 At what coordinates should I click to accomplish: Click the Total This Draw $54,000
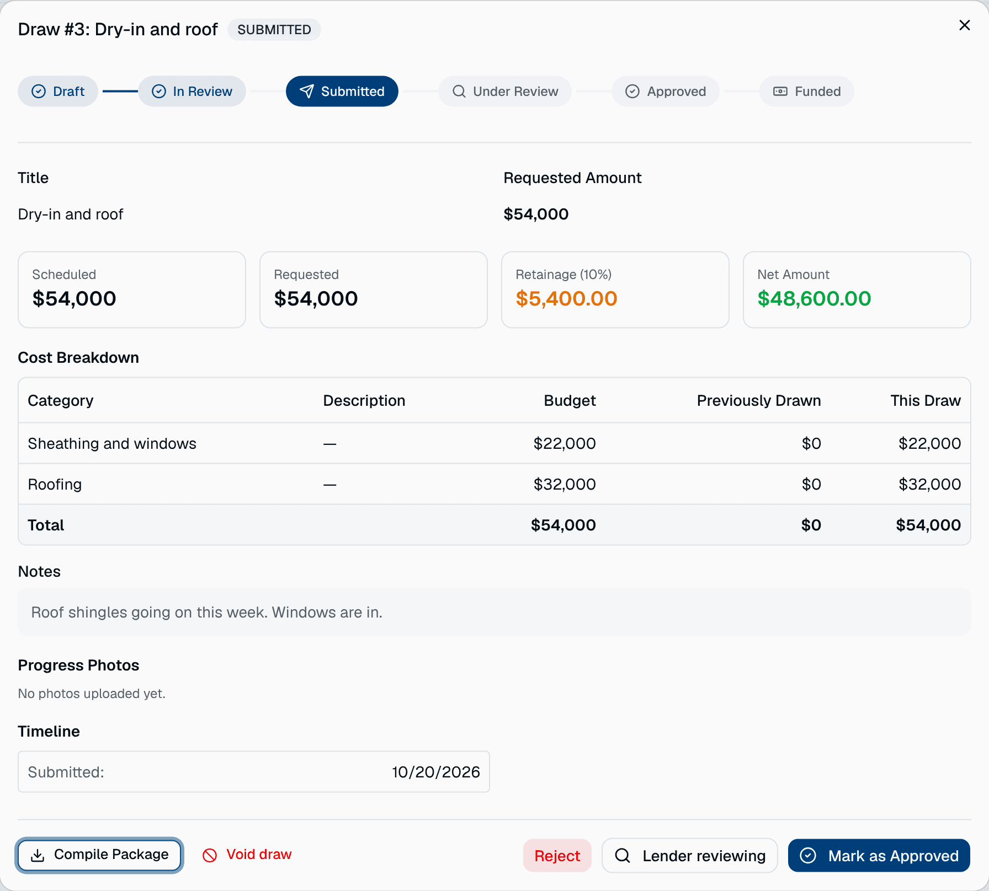coord(928,525)
